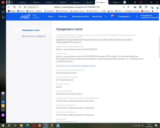Open the Индексы России bookmark
Image resolution: width=160 pixels, height=128 pixels.
click(77, 11)
